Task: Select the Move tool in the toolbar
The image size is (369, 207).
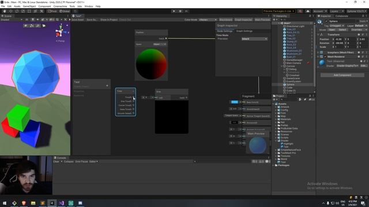Action: (10, 11)
